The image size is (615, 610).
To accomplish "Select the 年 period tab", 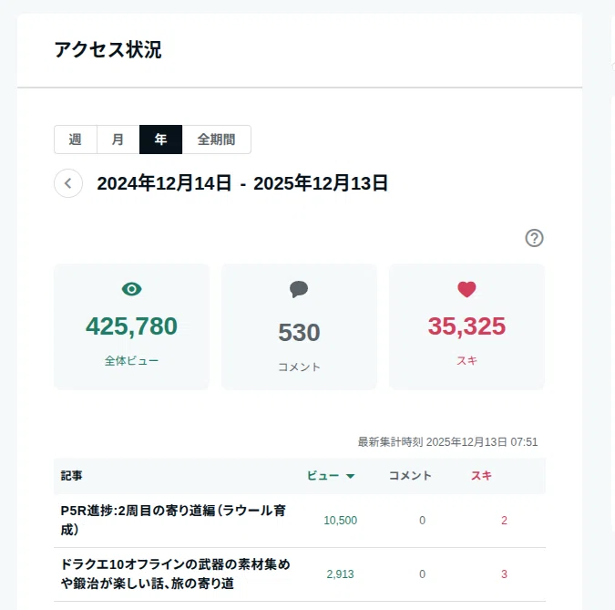I will click(160, 140).
